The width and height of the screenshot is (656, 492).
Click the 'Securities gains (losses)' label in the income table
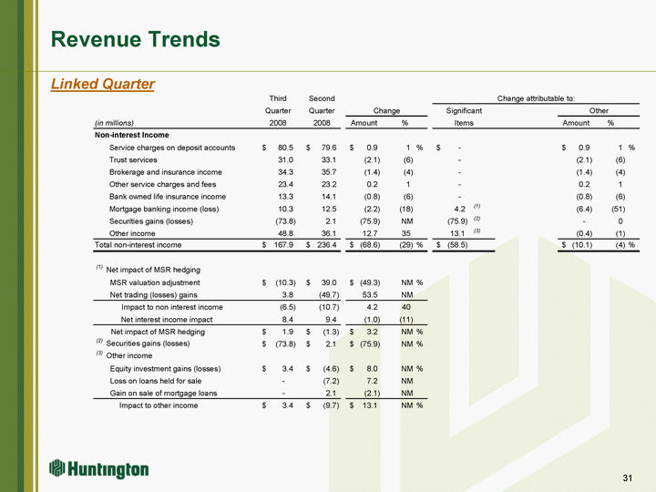click(x=151, y=220)
